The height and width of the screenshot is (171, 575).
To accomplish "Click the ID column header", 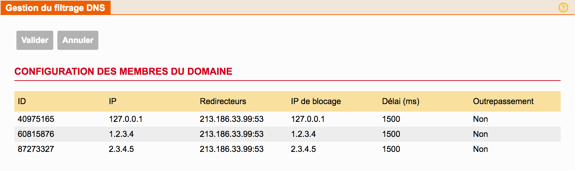I will (22, 101).
